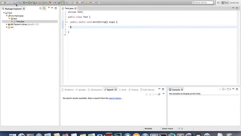The height and width of the screenshot is (136, 241).
Task: Collapse the main method fold marker
Action: coord(67,22)
